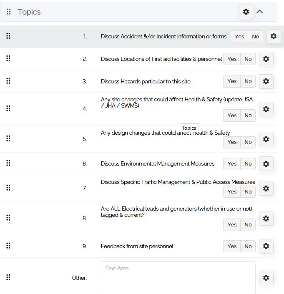Grab drag handle for item 8 Electrical leads

pyautogui.click(x=8, y=218)
